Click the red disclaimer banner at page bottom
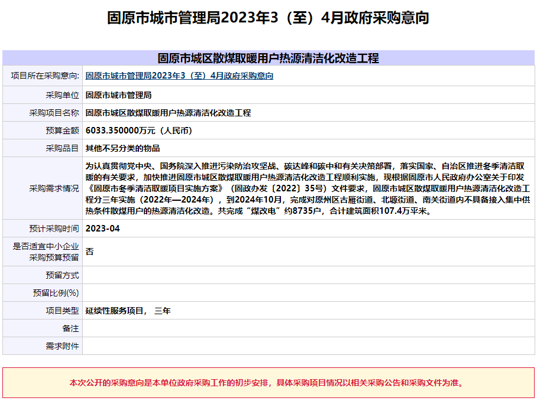Image resolution: width=537 pixels, height=401 pixels. point(268,383)
